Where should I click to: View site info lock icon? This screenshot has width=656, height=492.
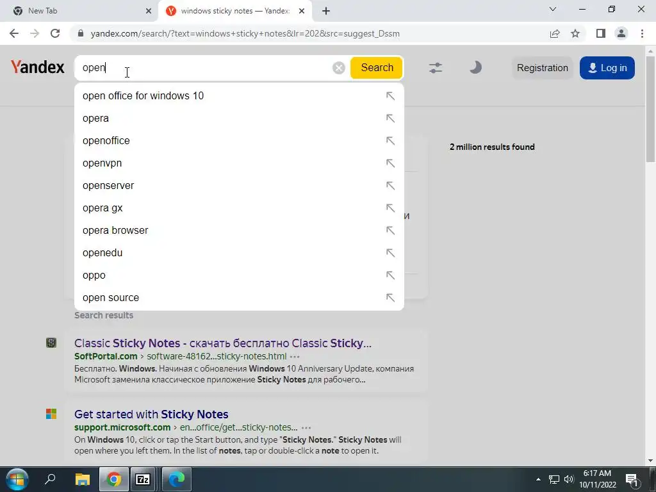click(81, 33)
